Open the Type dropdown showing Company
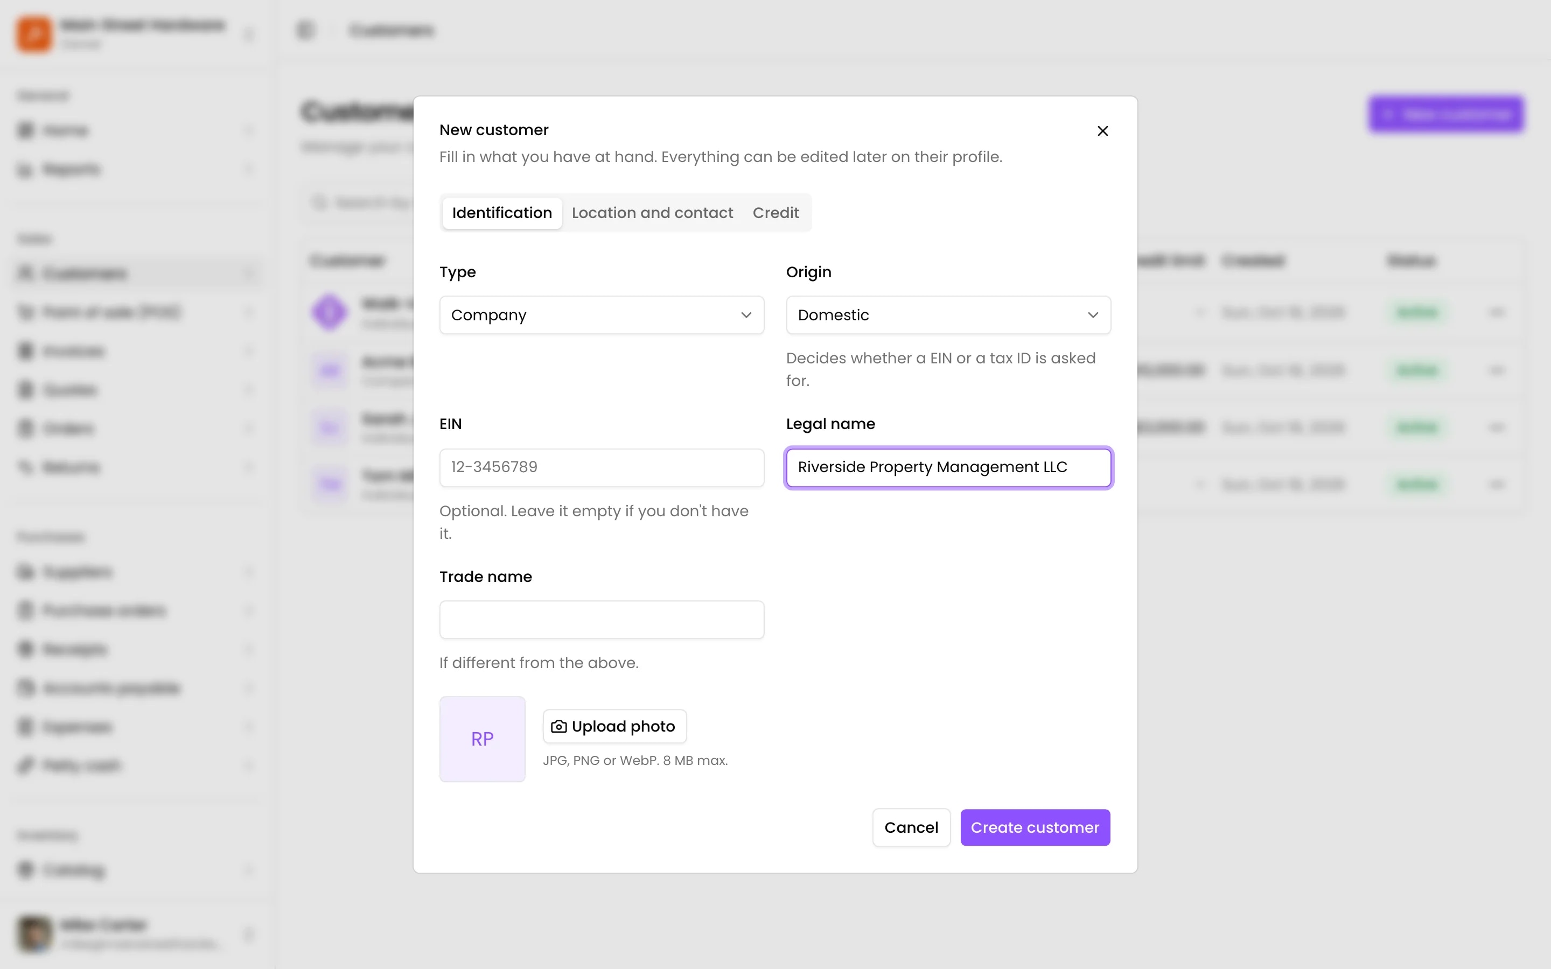Viewport: 1551px width, 969px height. coord(601,315)
